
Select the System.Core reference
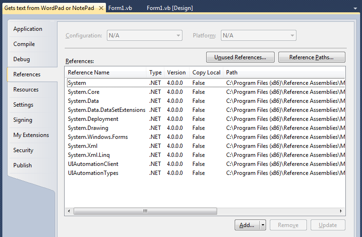206,92
